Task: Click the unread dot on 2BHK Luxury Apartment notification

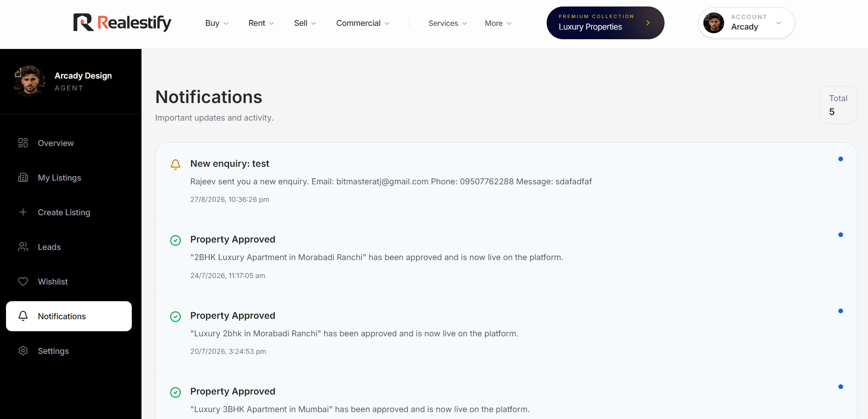Action: click(840, 235)
